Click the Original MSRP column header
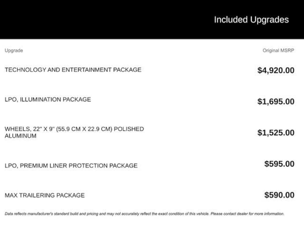 [x=278, y=50]
